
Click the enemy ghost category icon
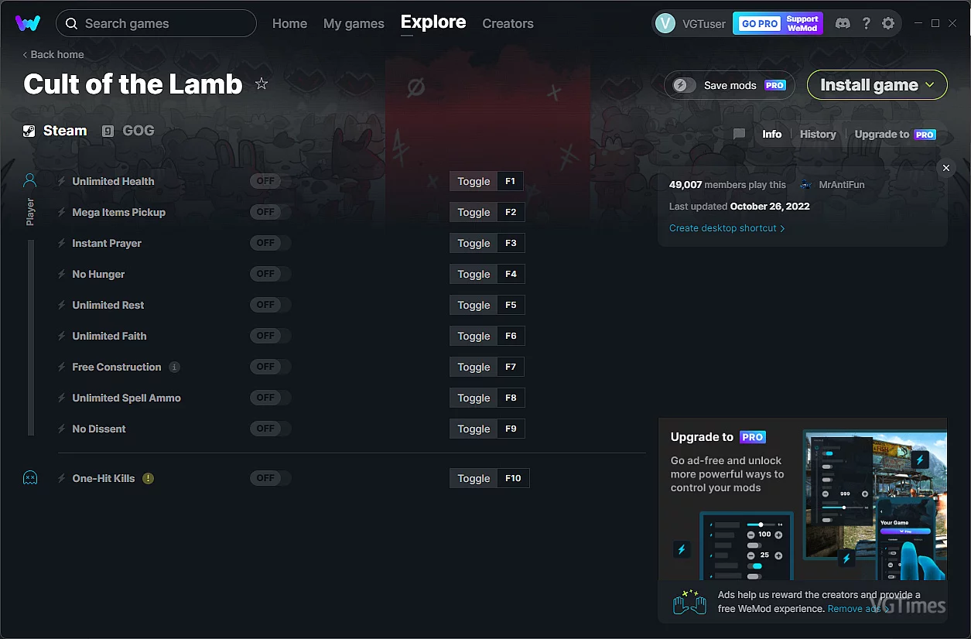pos(30,478)
